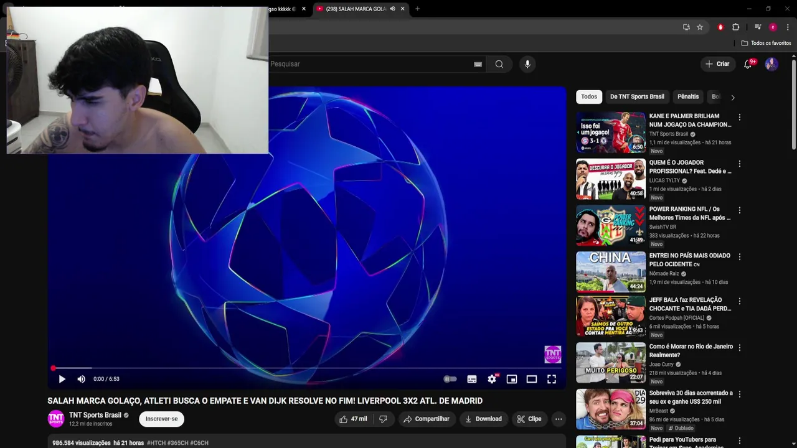Enable theater mode icon
797x448 pixels.
532,379
